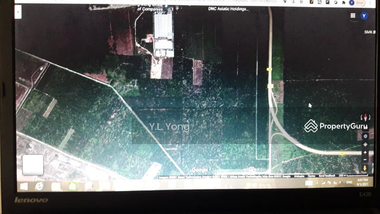The height and width of the screenshot is (214, 380).
Task: Open the Chrome extensions puzzle icon
Action: (343, 2)
